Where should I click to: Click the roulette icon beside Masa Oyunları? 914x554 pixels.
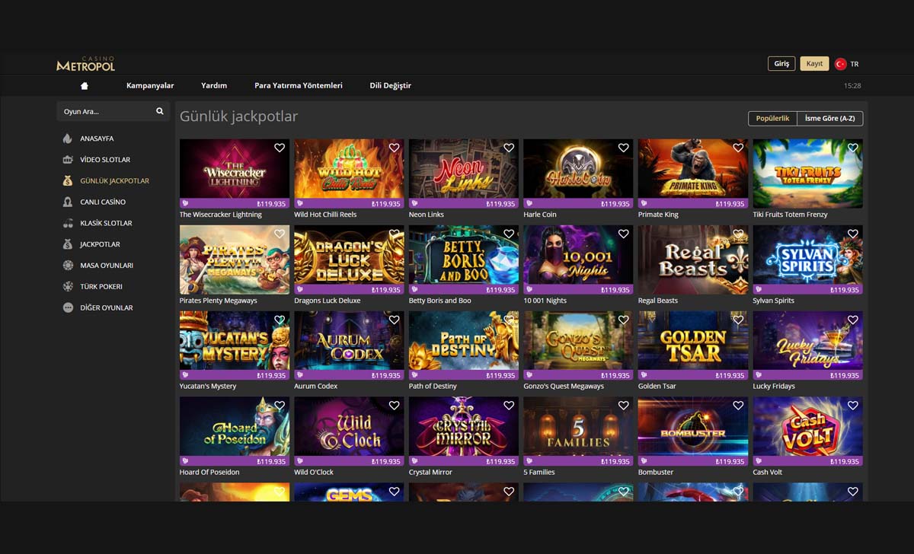(x=68, y=266)
